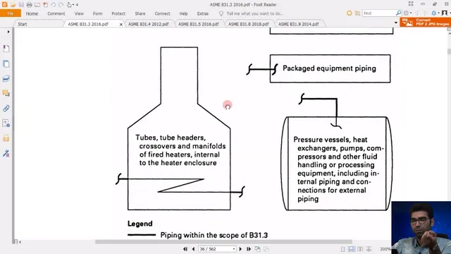The image size is (451, 254).
Task: Go to the next page button
Action: pyautogui.click(x=240, y=249)
